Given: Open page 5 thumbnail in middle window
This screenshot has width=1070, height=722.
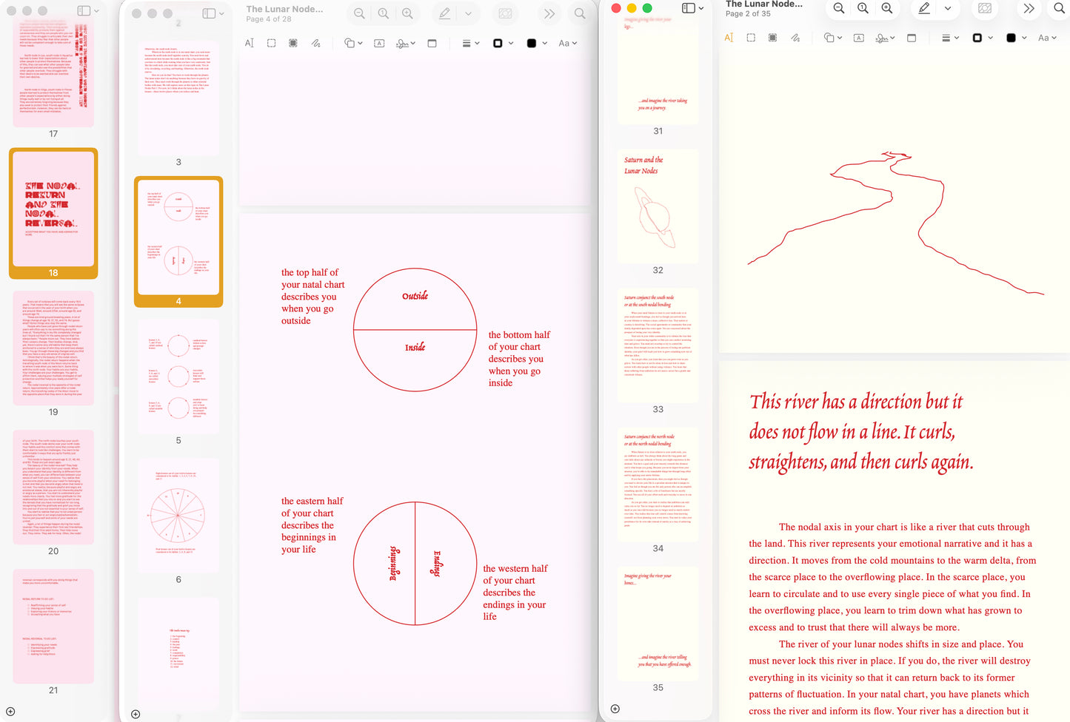Looking at the screenshot, I should click(x=178, y=376).
